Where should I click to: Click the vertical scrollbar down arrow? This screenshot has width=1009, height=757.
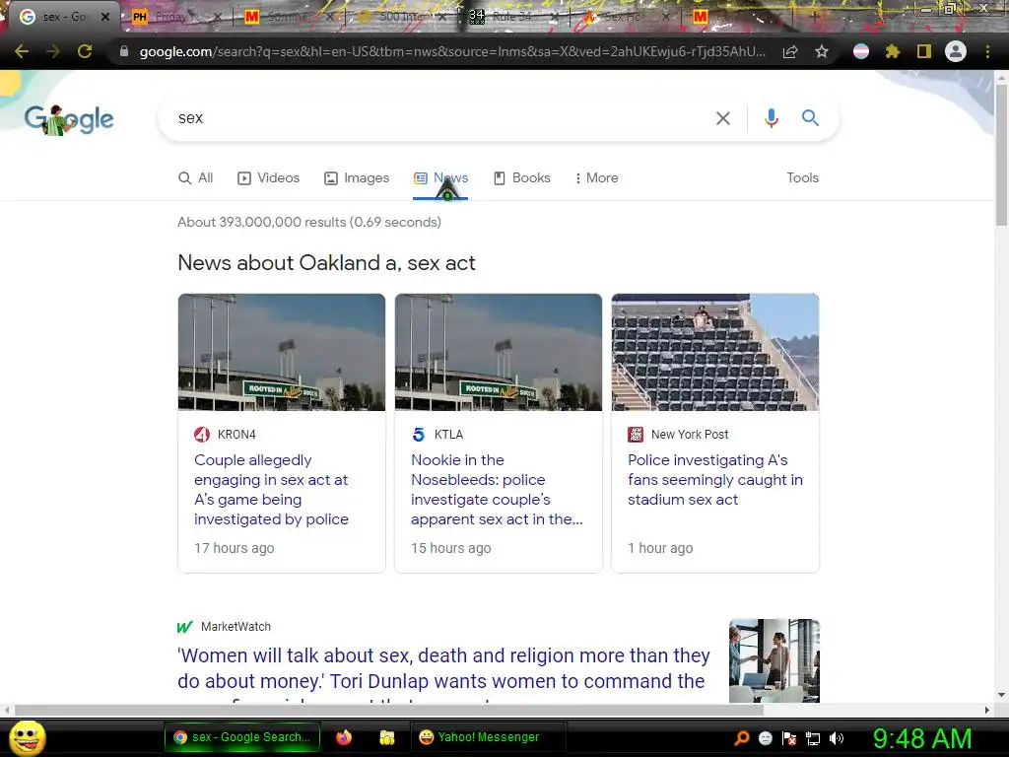[1001, 695]
